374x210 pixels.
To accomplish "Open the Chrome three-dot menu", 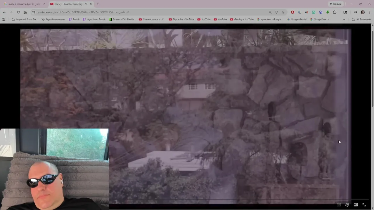I will click(370, 12).
